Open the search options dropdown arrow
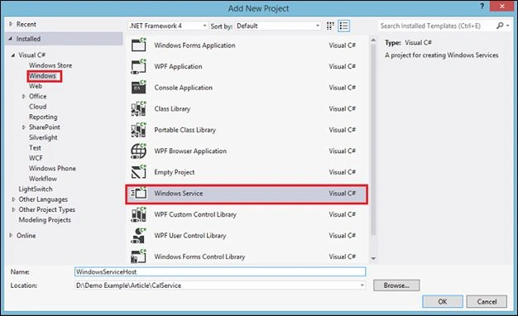Image resolution: width=518 pixels, height=316 pixels. point(508,26)
